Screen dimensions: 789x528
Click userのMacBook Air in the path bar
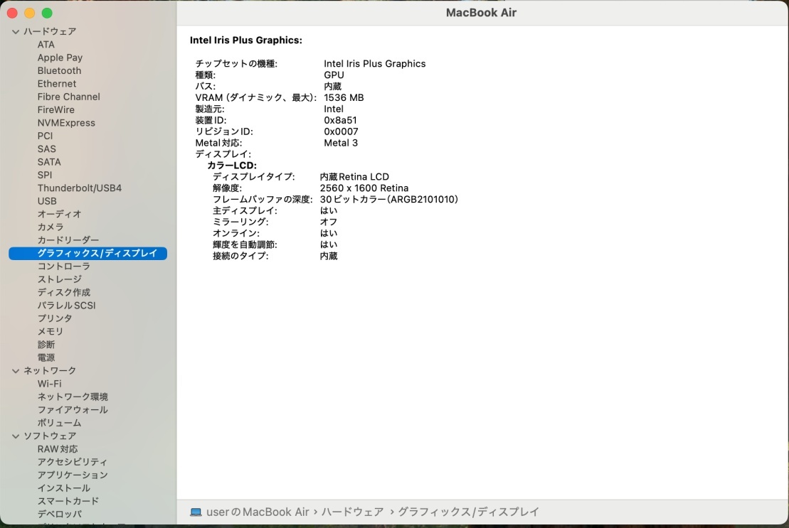tap(258, 512)
